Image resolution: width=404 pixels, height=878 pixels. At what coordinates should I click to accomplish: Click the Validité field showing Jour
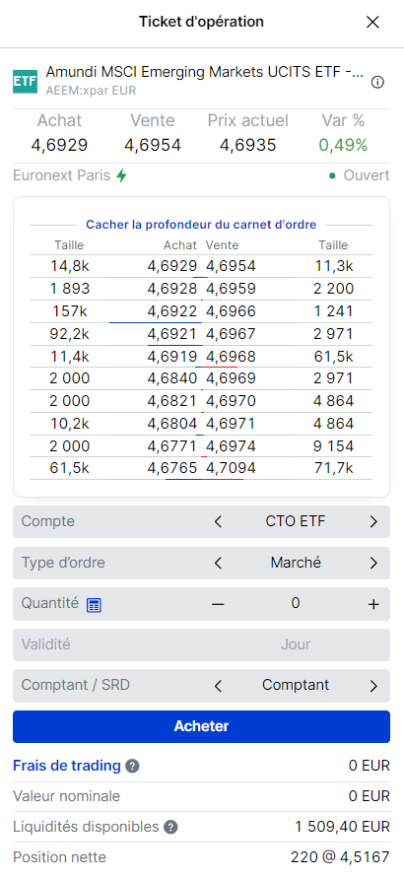pyautogui.click(x=201, y=644)
